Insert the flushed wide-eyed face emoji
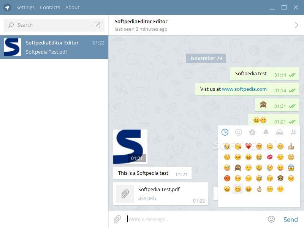Image resolution: width=304 pixels, height=228 pixels. (x=291, y=157)
